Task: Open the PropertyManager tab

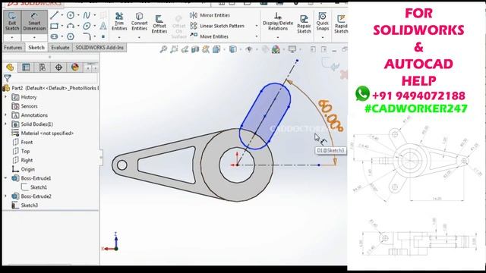Action: pos(26,67)
